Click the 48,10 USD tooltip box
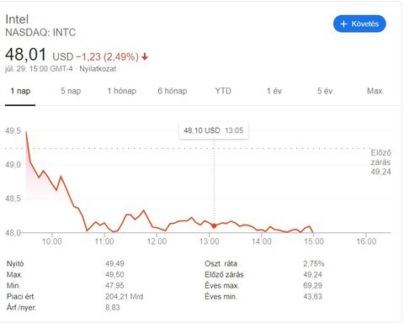 (x=214, y=130)
